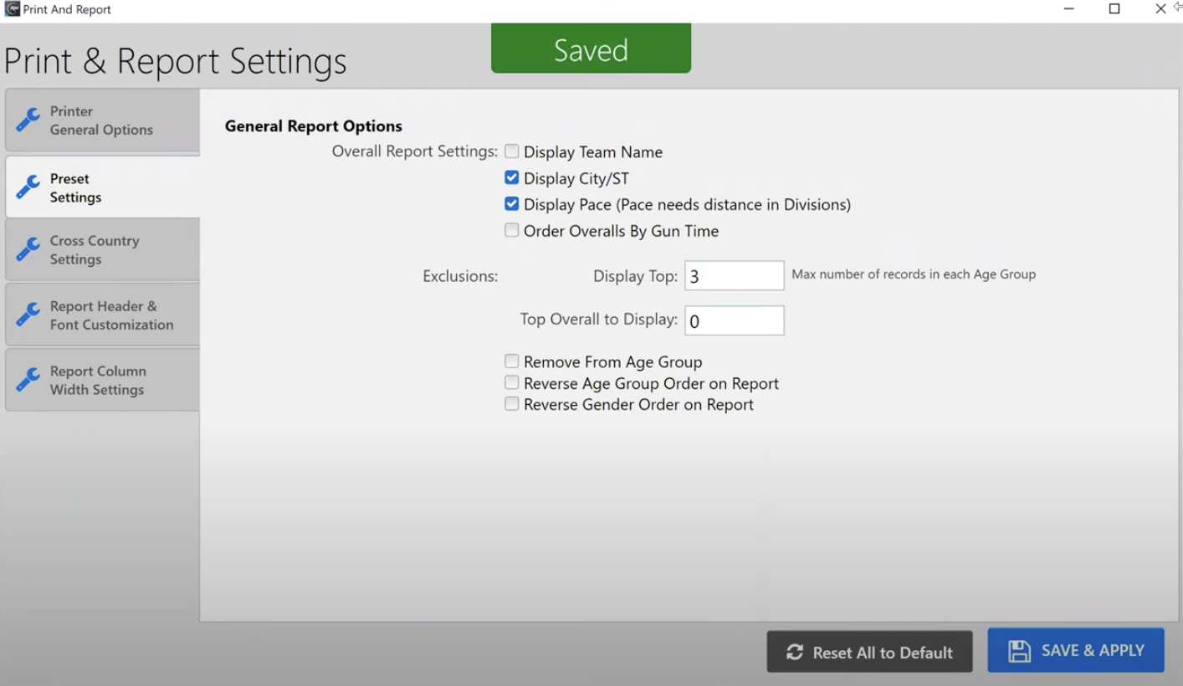Toggle Reverse Gender Order on Report
1183x686 pixels.
coord(511,404)
